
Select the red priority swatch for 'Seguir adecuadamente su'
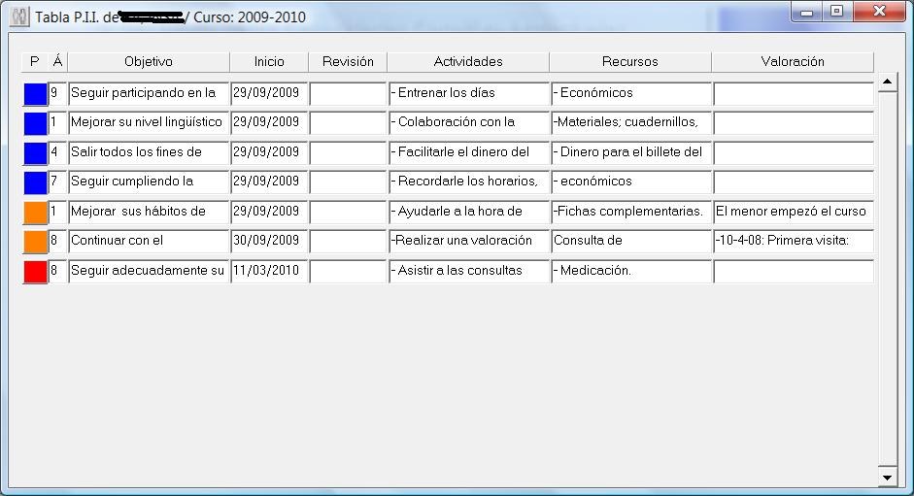35,272
